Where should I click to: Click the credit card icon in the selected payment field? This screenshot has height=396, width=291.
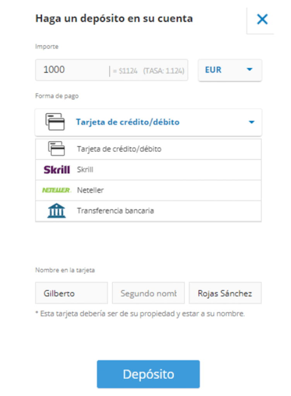[56, 122]
